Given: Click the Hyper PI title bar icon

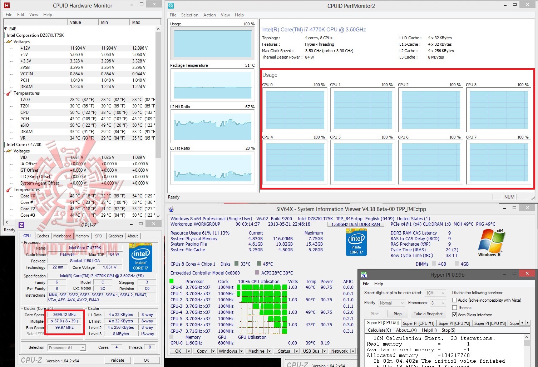Looking at the screenshot, I should pos(364,275).
